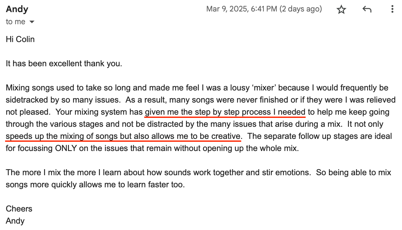Click the "Hi Colin" greeting line

(20, 40)
